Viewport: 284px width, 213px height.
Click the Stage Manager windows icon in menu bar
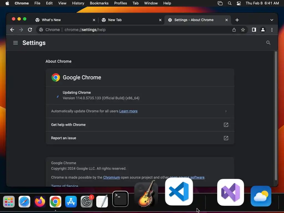coord(220,3)
